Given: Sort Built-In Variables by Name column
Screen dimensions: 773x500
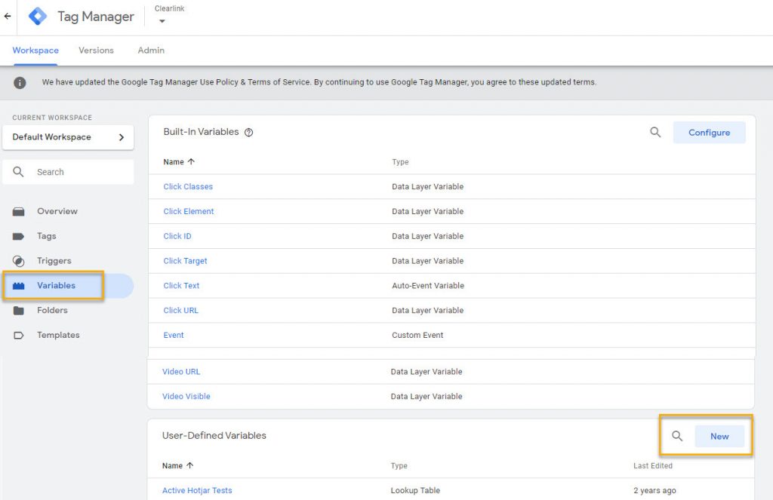Looking at the screenshot, I should pyautogui.click(x=179, y=162).
